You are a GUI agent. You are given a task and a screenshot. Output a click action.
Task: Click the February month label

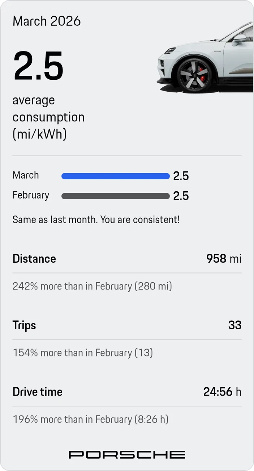click(31, 195)
